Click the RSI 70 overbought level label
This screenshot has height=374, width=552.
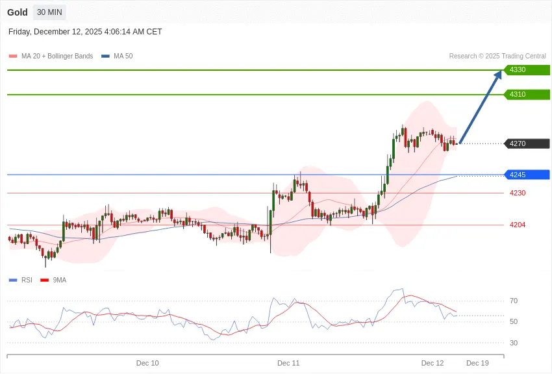coord(514,301)
